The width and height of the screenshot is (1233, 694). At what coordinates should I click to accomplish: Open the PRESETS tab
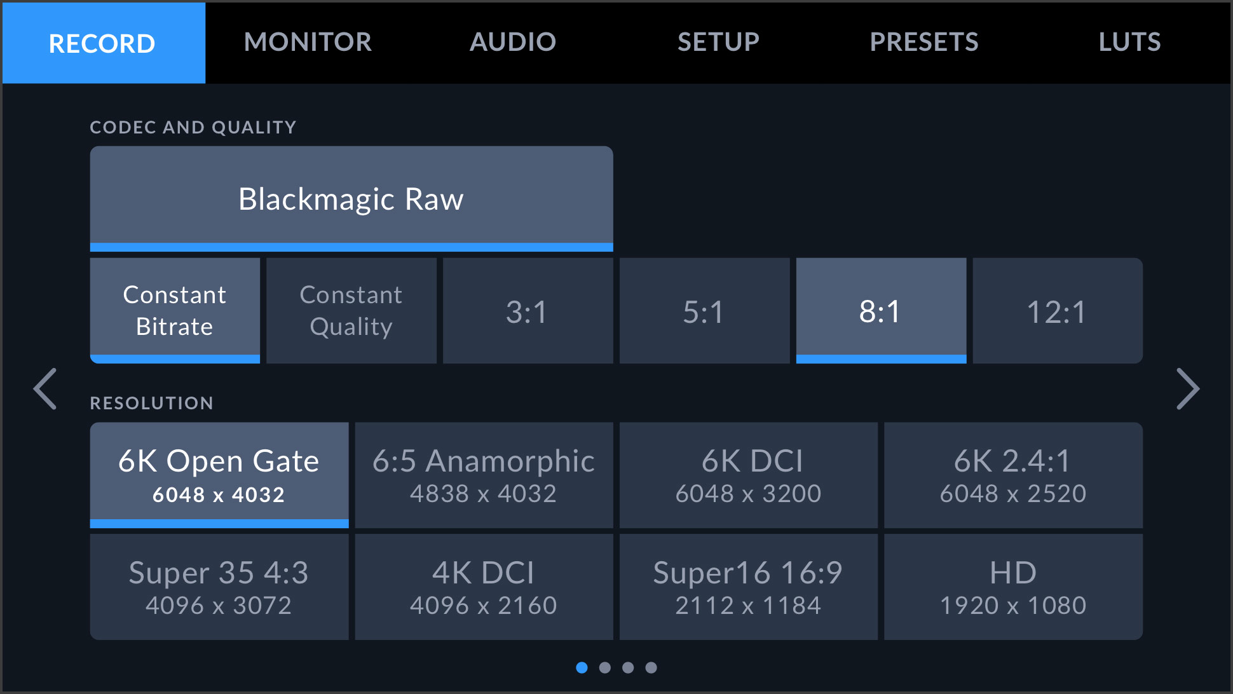tap(923, 42)
